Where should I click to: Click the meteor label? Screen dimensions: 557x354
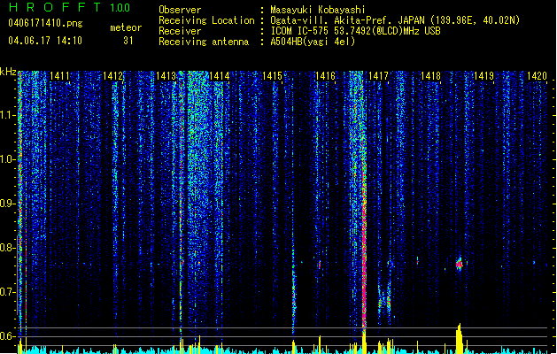click(126, 27)
